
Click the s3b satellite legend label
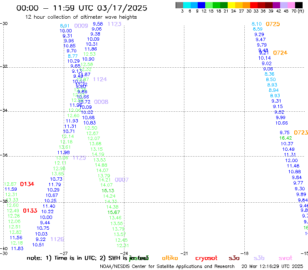259,258
